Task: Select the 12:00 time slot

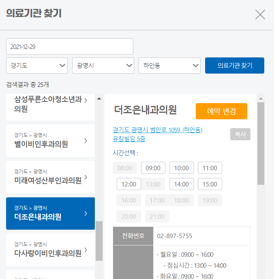Action: click(129, 184)
